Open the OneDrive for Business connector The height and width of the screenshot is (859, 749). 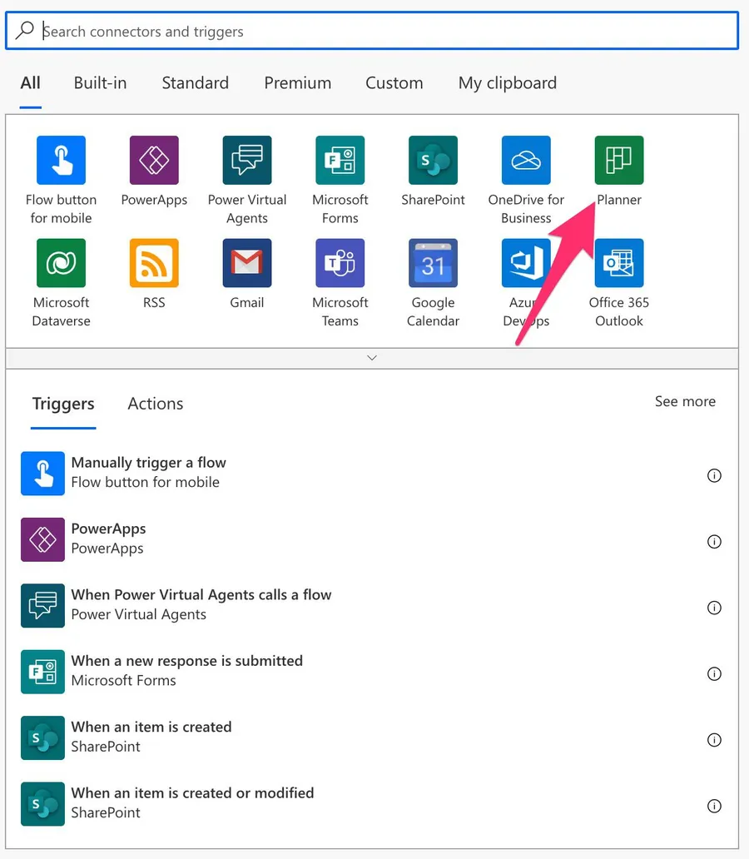[x=526, y=161]
